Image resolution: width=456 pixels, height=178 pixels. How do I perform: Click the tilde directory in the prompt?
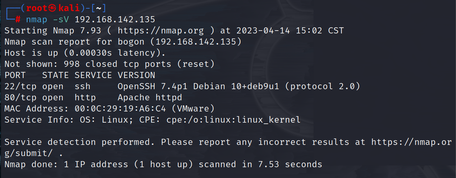point(98,8)
